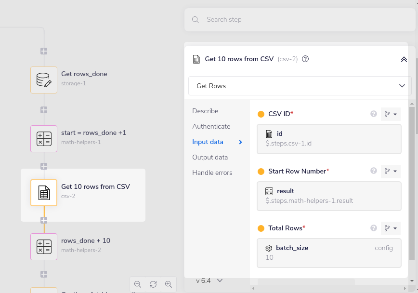Screen dimensions: 418x293
Task: Reset the canvas view with the refresh icon
Action: coord(153,284)
